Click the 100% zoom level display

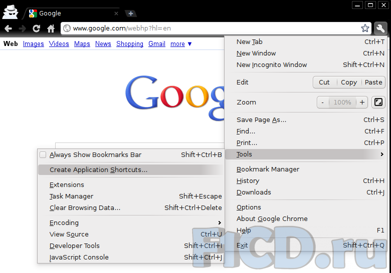[342, 102]
